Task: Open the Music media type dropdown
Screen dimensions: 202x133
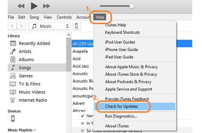Action: coord(49,26)
